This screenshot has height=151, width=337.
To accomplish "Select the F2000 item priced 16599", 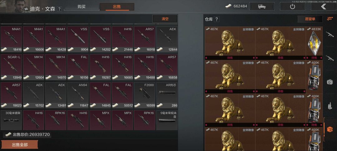I will pyautogui.click(x=145, y=95).
